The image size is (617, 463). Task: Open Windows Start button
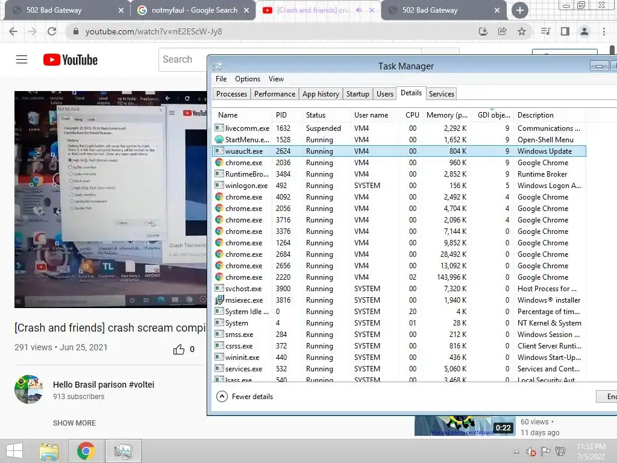pyautogui.click(x=14, y=451)
